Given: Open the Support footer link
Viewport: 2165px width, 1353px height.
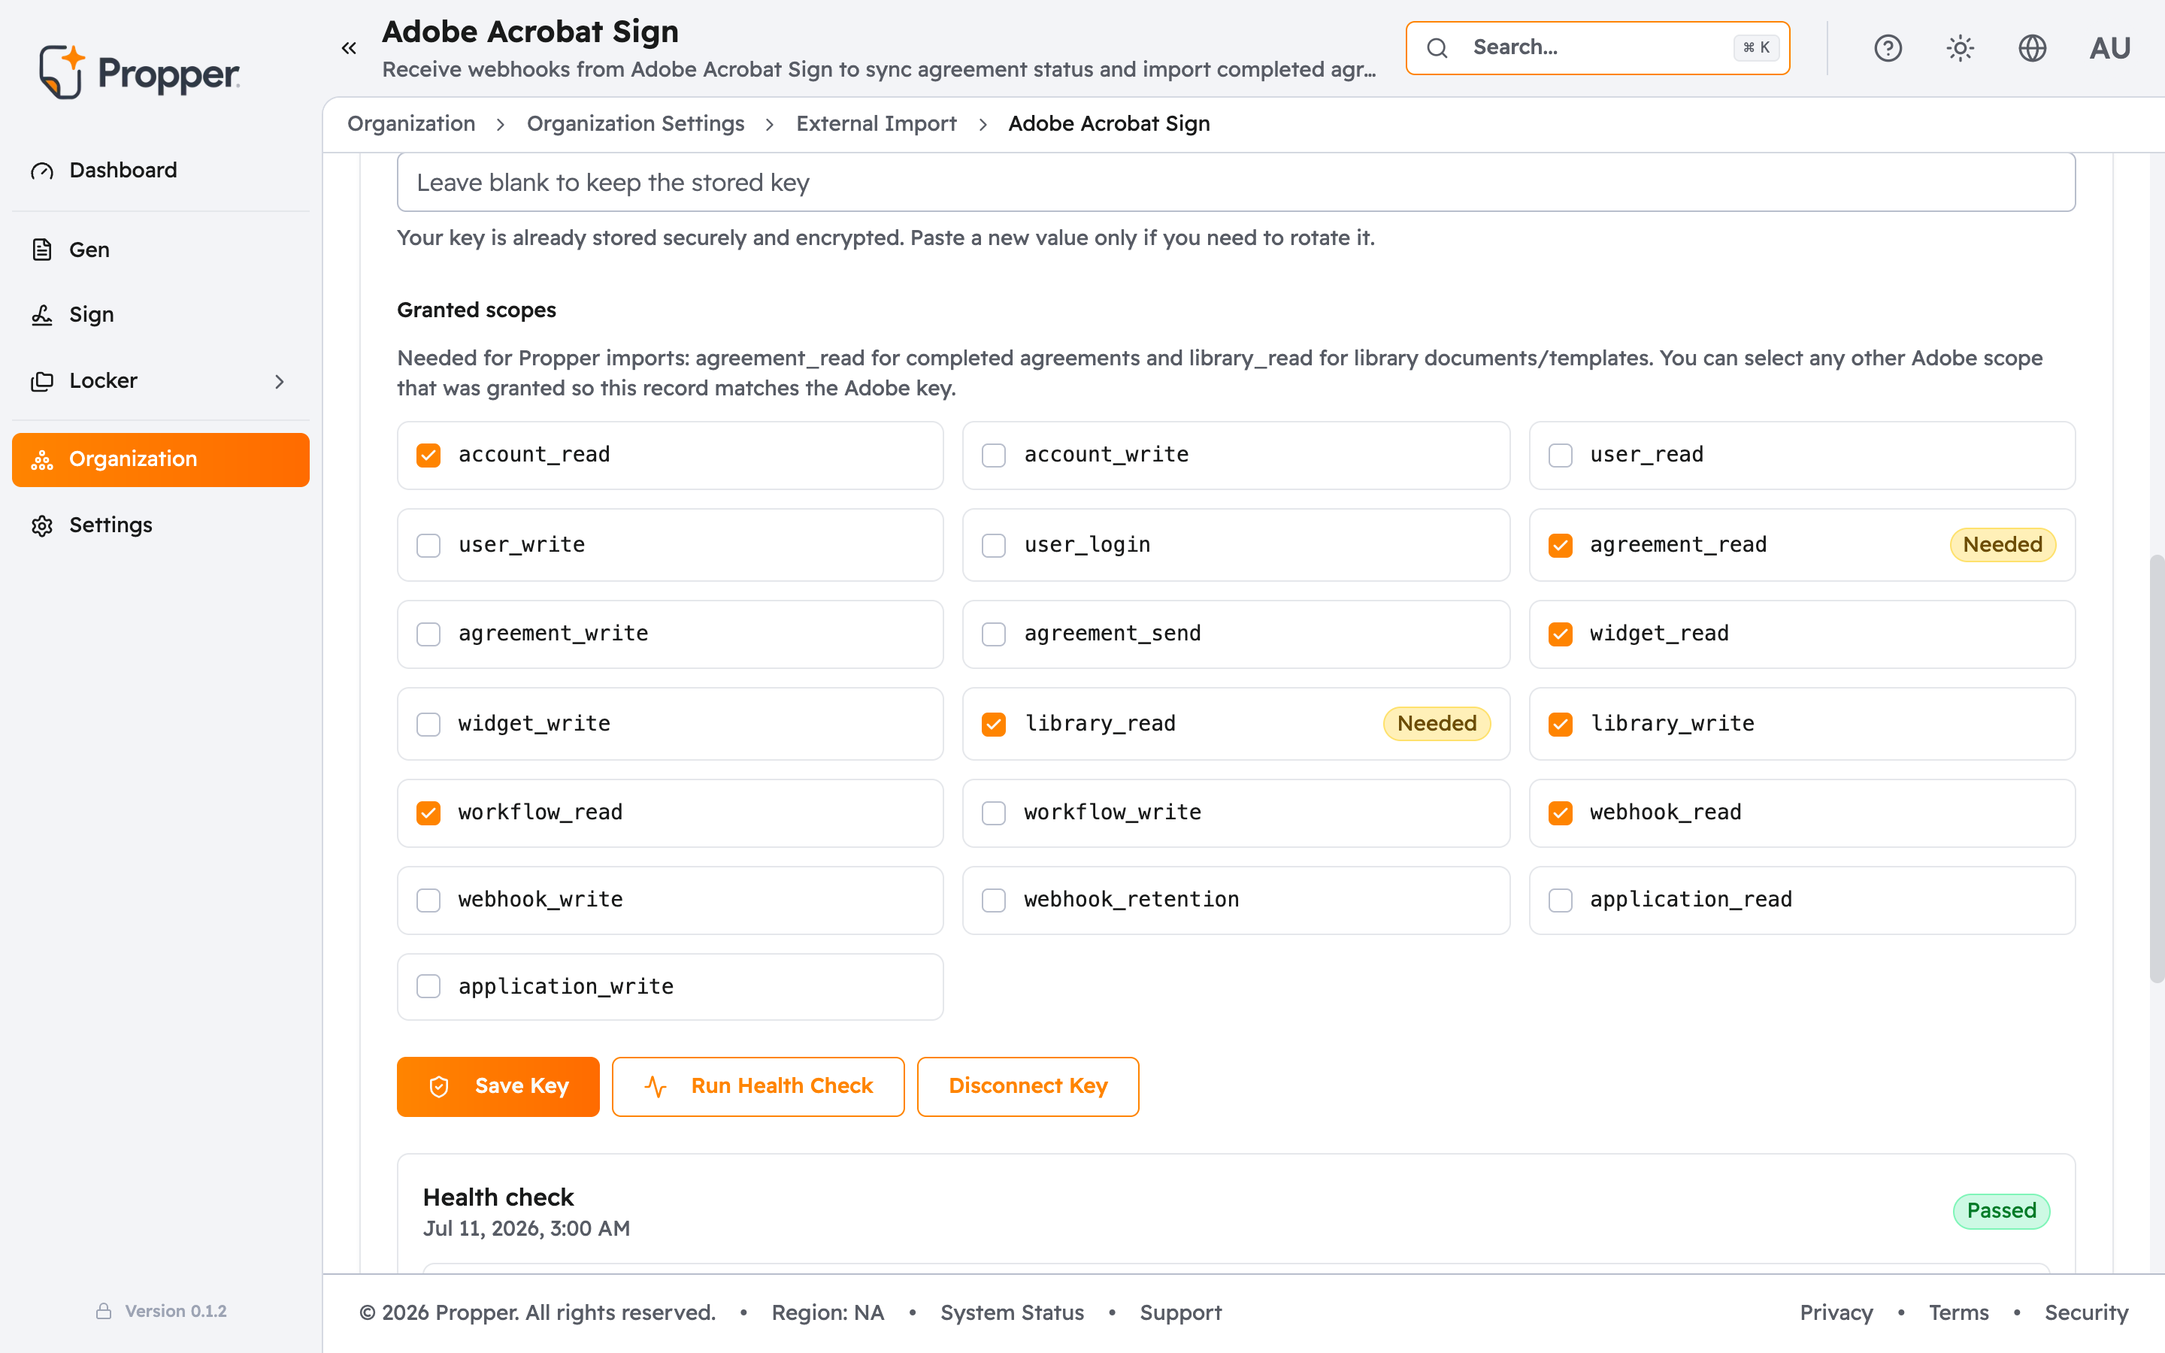Looking at the screenshot, I should pos(1180,1312).
